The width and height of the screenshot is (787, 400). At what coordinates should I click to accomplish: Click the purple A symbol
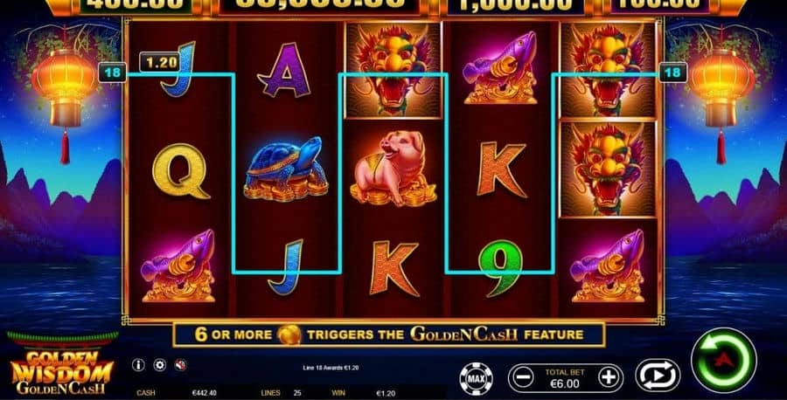tap(286, 71)
